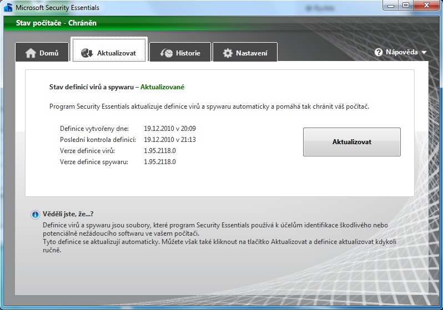Viewport: 443px width, 310px height.
Task: Click the Microsoft Security Essentials window title text
Action: click(57, 8)
